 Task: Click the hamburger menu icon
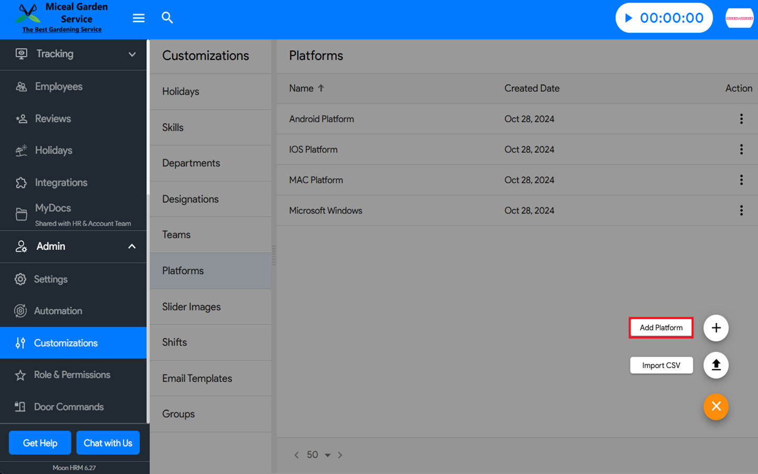(138, 18)
